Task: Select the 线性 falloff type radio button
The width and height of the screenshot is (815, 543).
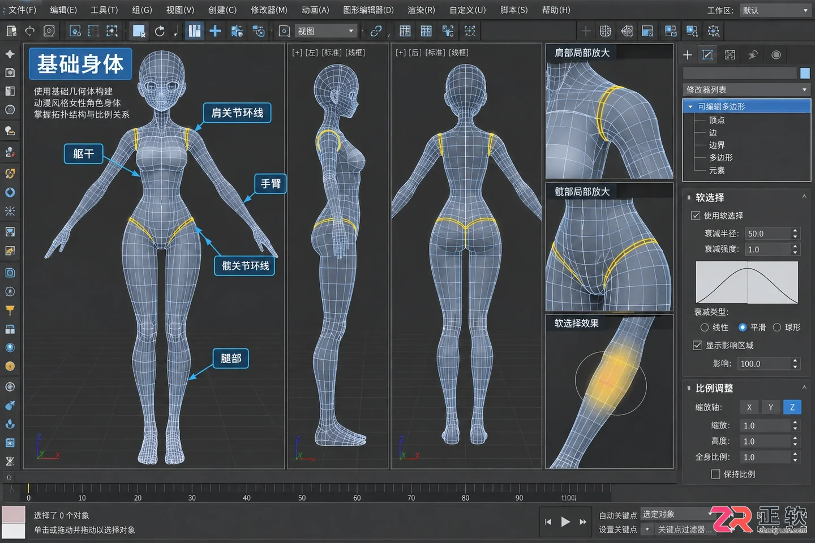Action: click(705, 327)
